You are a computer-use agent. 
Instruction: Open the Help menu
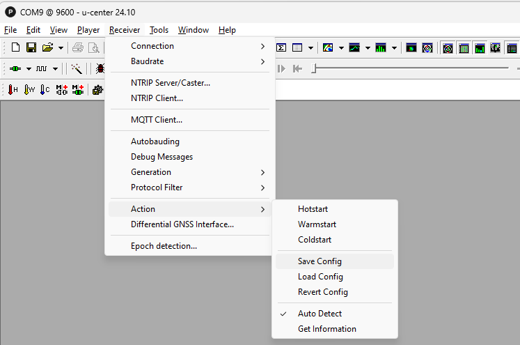(x=227, y=30)
